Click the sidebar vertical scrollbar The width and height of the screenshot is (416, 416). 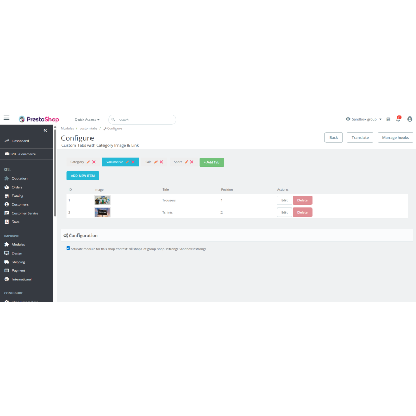click(x=55, y=173)
